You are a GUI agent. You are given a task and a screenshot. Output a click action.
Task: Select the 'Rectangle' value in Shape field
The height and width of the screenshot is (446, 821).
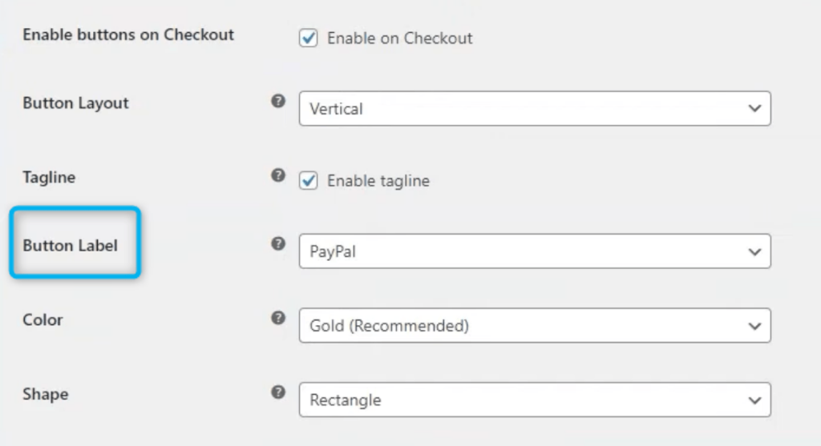pos(346,400)
